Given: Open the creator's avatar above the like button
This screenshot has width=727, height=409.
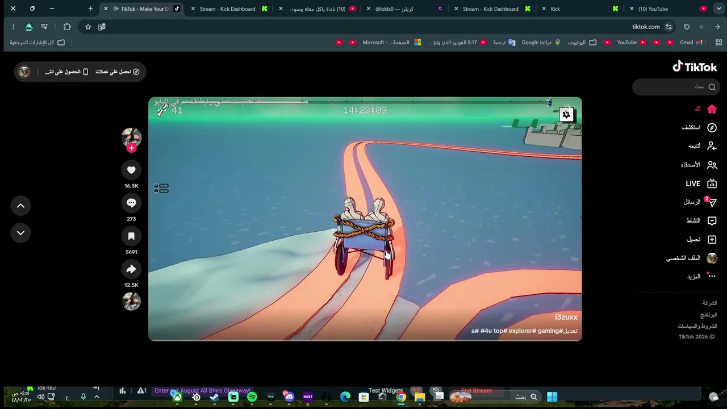Looking at the screenshot, I should point(131,137).
